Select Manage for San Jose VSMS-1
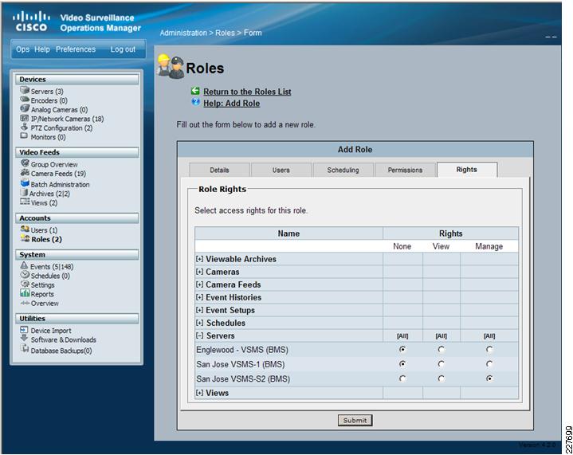Image resolution: width=573 pixels, height=455 pixels. click(x=489, y=364)
